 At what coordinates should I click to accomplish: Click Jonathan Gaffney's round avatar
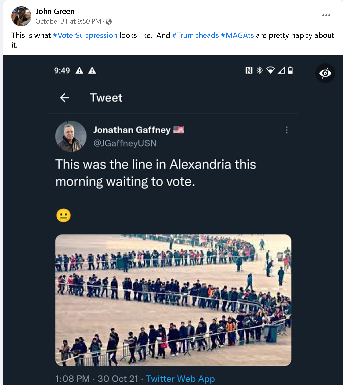71,136
